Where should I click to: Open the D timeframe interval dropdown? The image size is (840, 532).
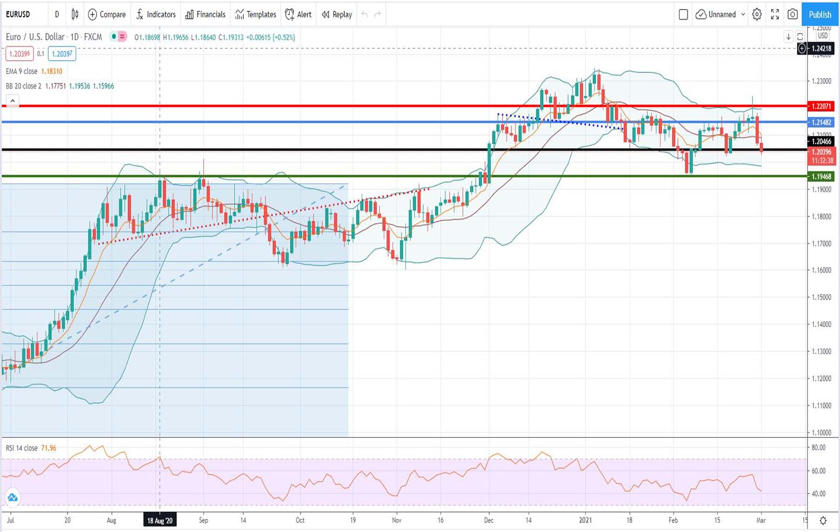coord(57,15)
